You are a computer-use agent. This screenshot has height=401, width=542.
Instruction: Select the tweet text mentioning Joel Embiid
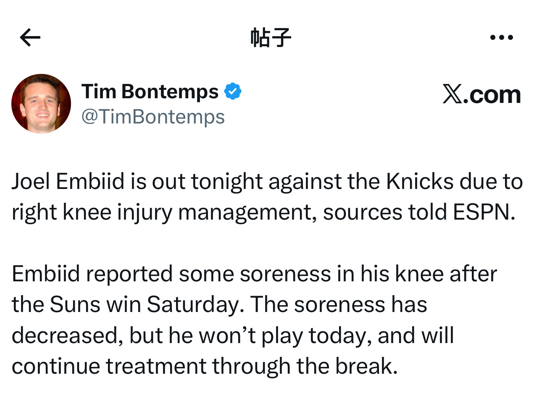pyautogui.click(x=267, y=196)
